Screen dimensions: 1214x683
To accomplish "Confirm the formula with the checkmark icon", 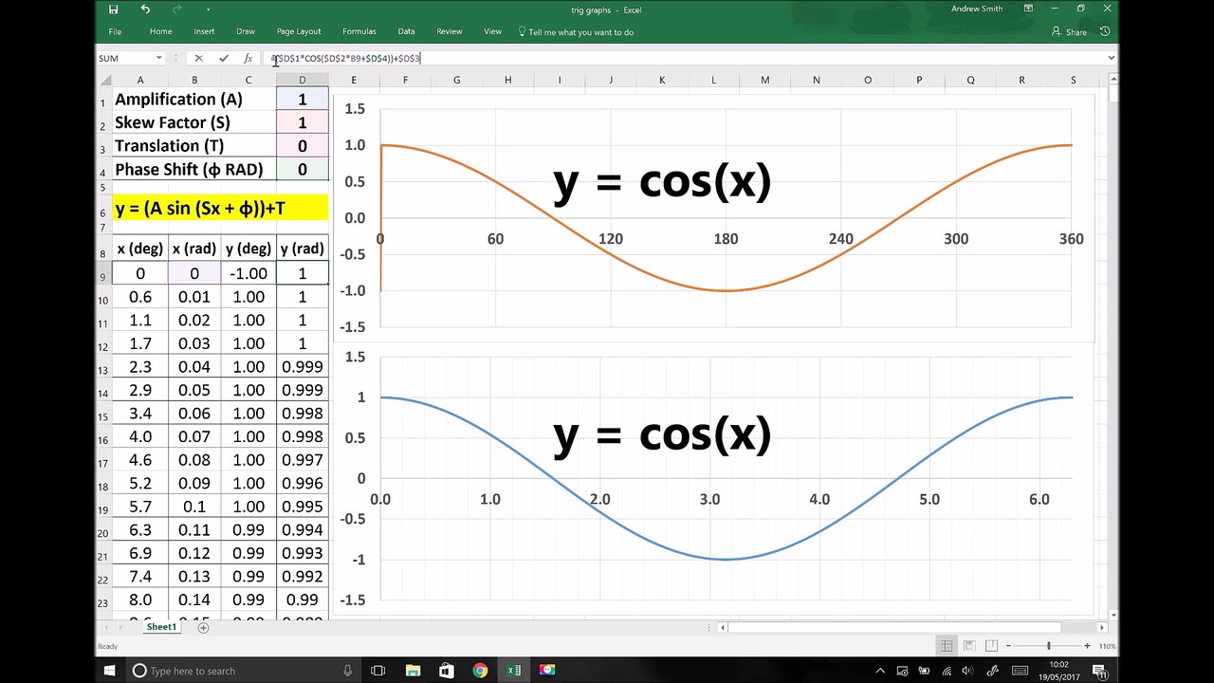I will click(224, 58).
